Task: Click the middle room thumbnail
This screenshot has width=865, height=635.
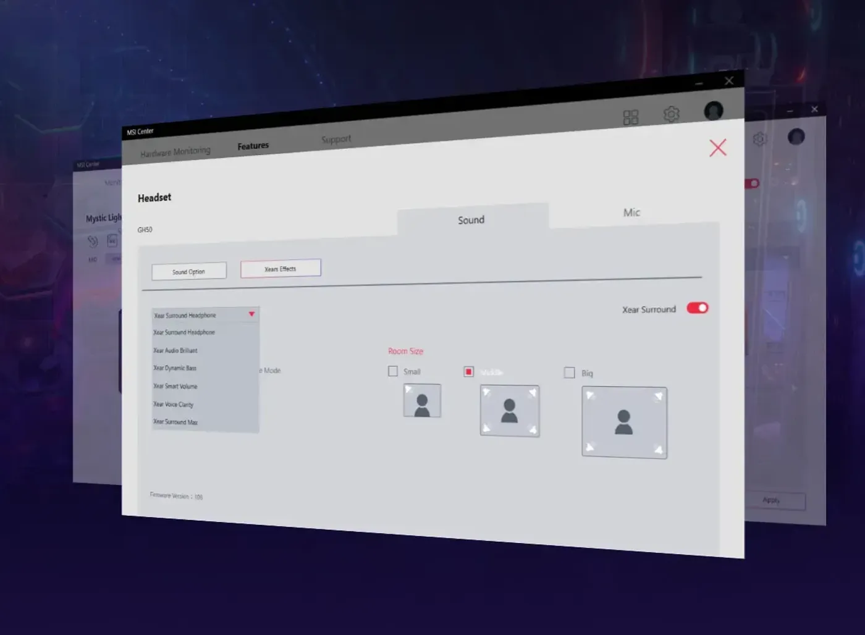Action: (x=510, y=411)
